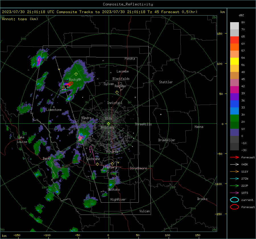Click the yellow radar-center diamond near Didsbury
The width and height of the screenshot is (256, 239).
[x=108, y=124]
